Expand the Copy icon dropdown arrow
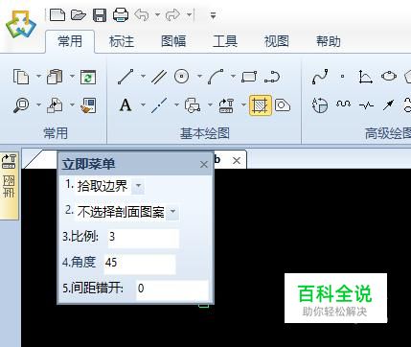 pyautogui.click(x=38, y=77)
